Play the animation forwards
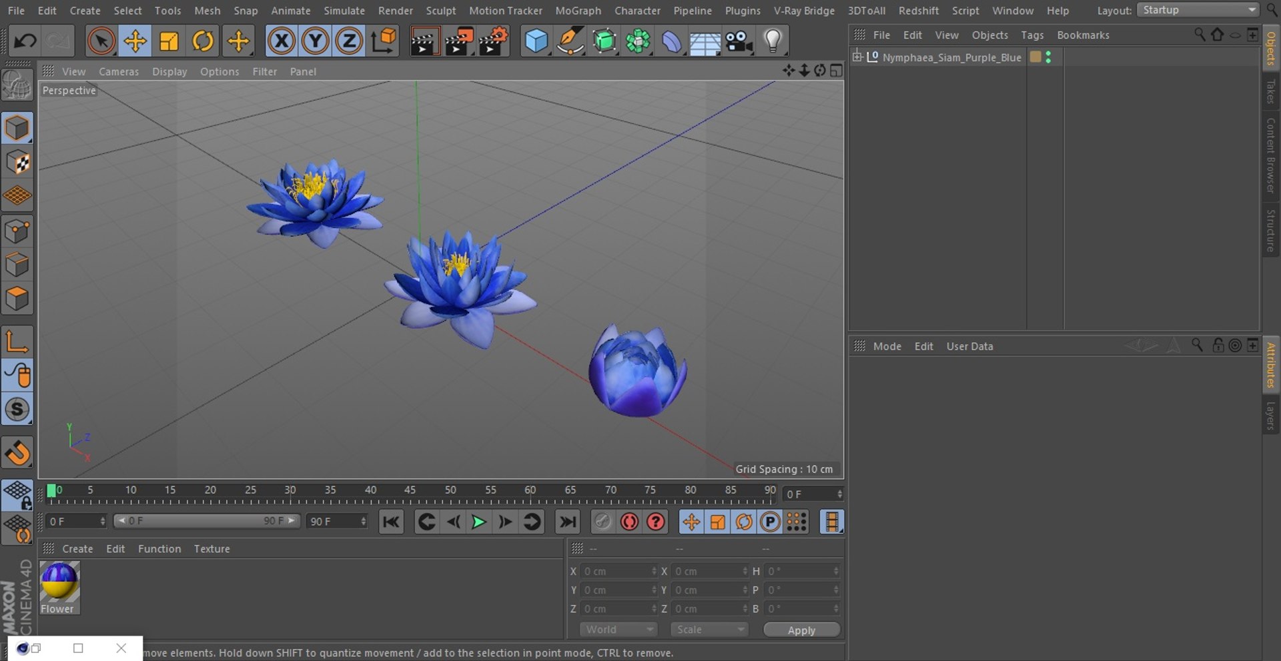Image resolution: width=1281 pixels, height=661 pixels. 478,522
